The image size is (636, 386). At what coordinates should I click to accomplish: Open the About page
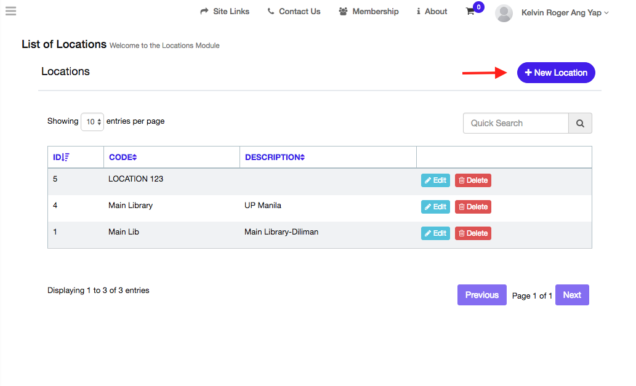click(432, 11)
